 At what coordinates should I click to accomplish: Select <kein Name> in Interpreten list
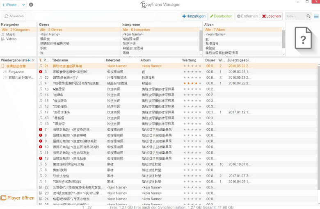tap(160, 34)
